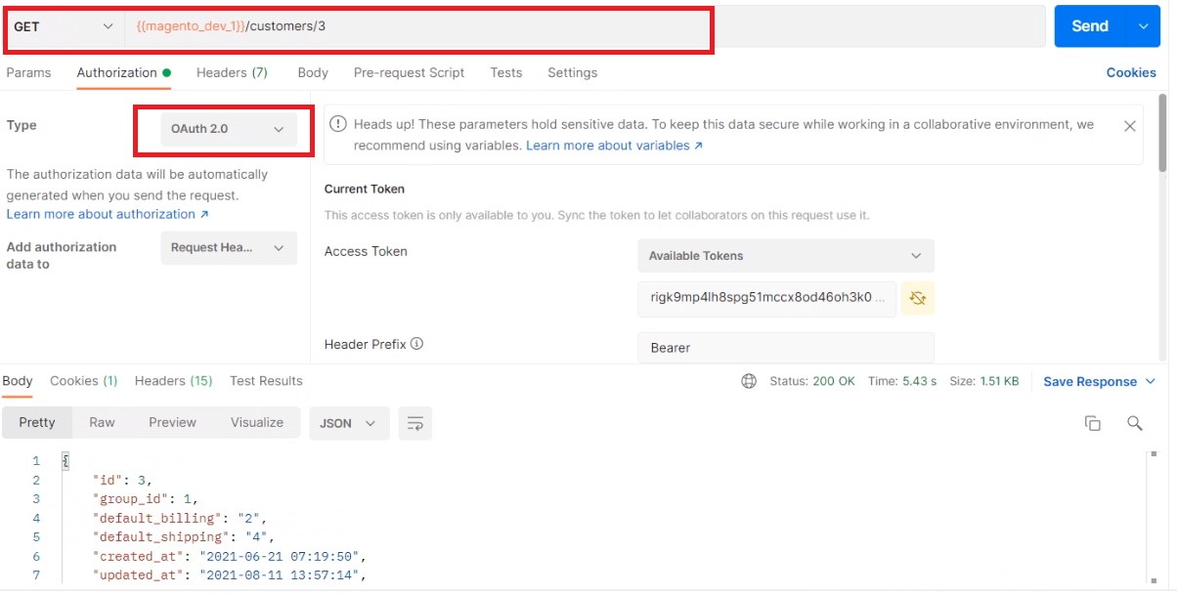Open the Learn more about authorization link
Screen dimensions: 1177x595
[x=108, y=214]
